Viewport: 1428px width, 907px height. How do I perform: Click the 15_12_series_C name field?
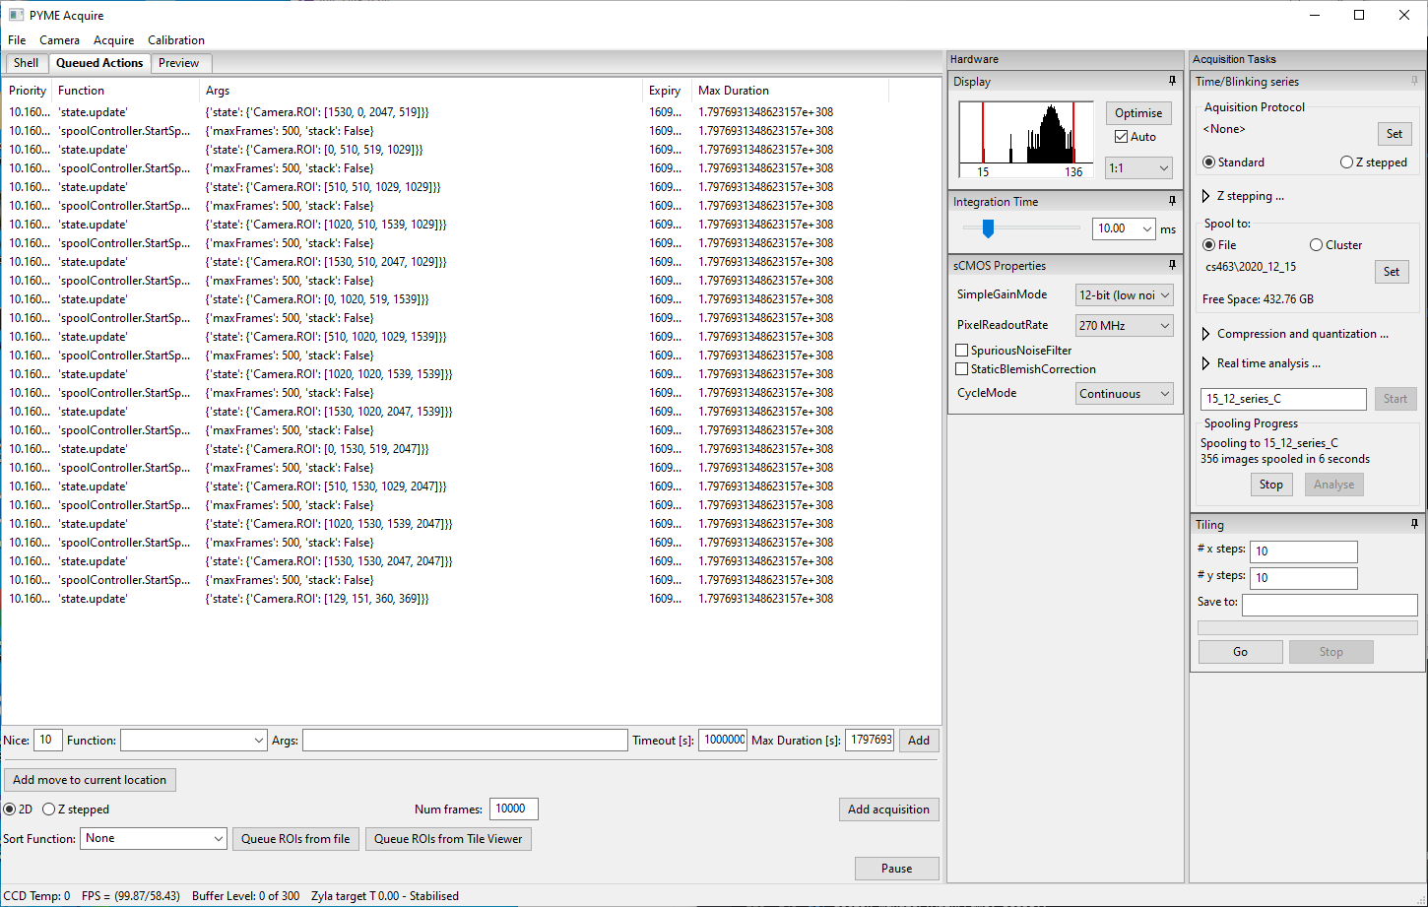click(1282, 398)
